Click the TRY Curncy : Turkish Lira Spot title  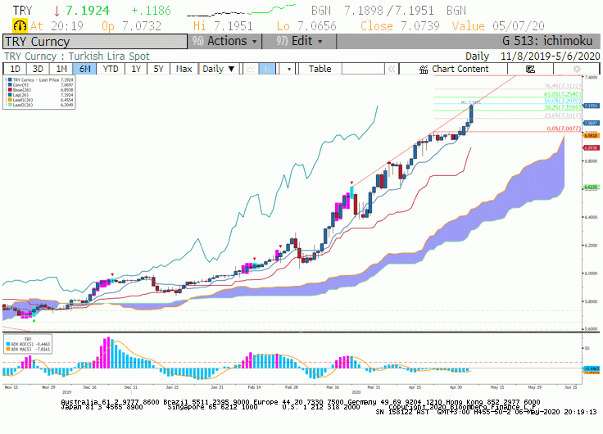[76, 57]
